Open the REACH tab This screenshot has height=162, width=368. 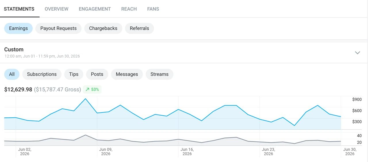click(x=129, y=9)
